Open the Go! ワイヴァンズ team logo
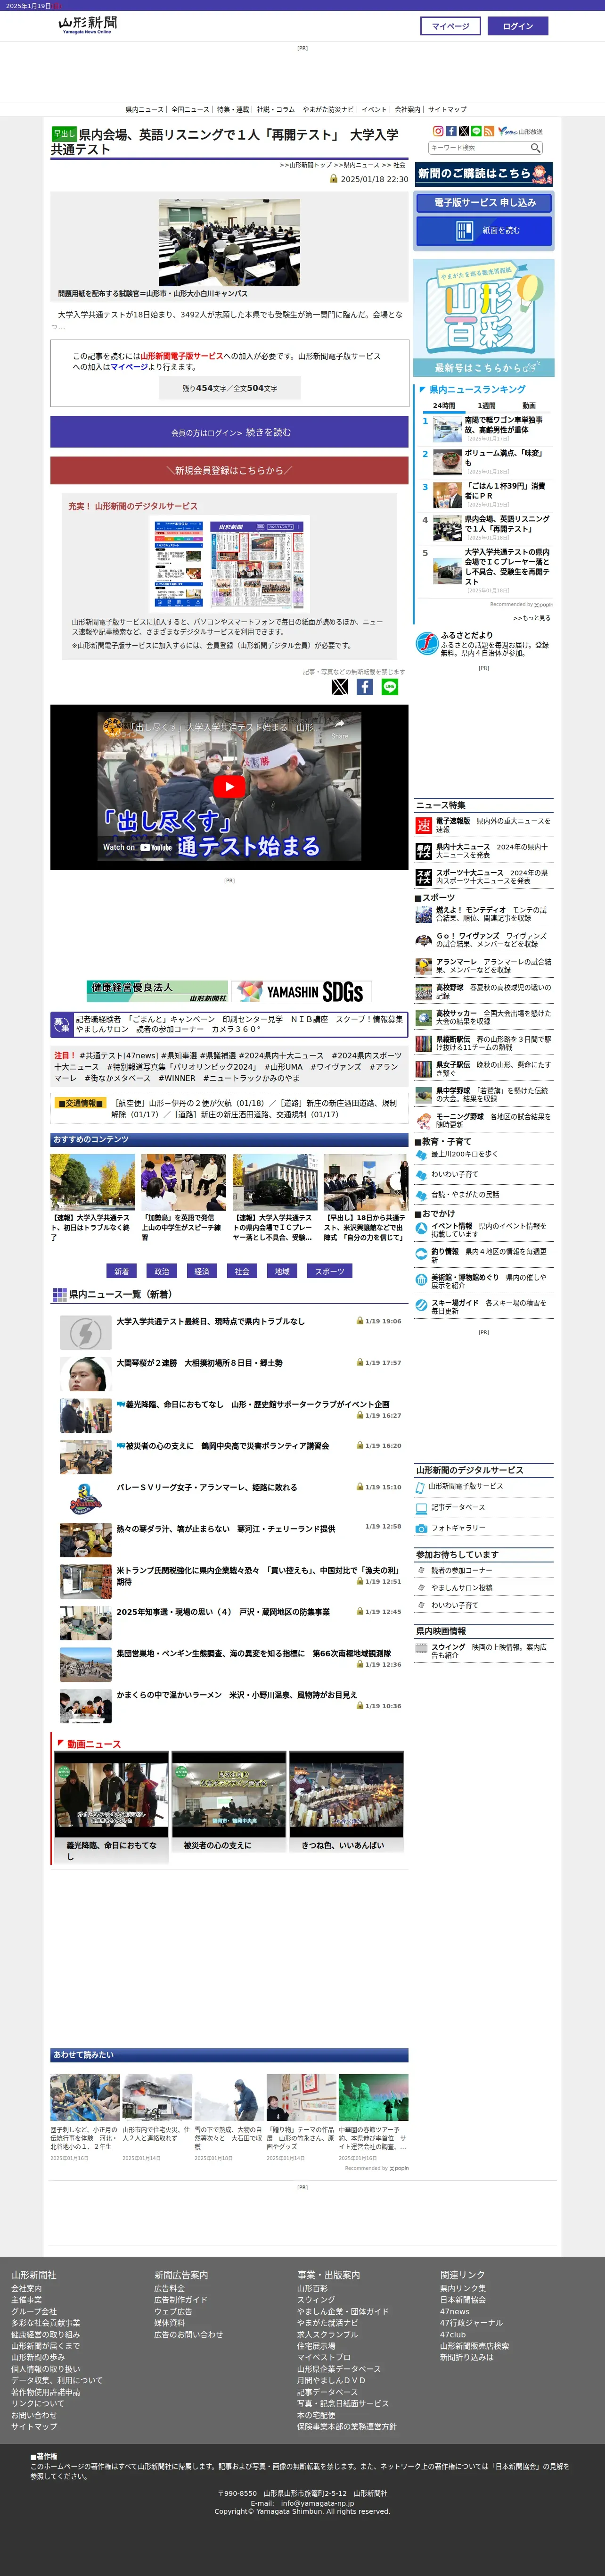605x2576 pixels. click(423, 940)
